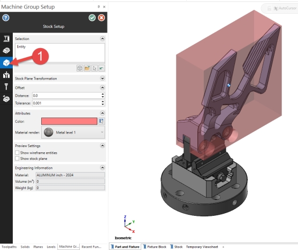Open the Part and Fixture viewsheet

125,247
